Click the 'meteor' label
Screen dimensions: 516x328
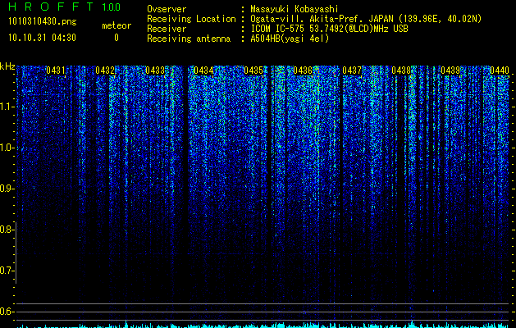point(116,25)
